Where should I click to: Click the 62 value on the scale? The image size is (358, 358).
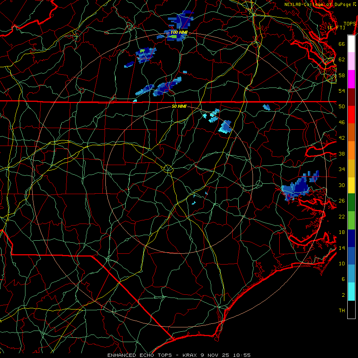point(342,60)
